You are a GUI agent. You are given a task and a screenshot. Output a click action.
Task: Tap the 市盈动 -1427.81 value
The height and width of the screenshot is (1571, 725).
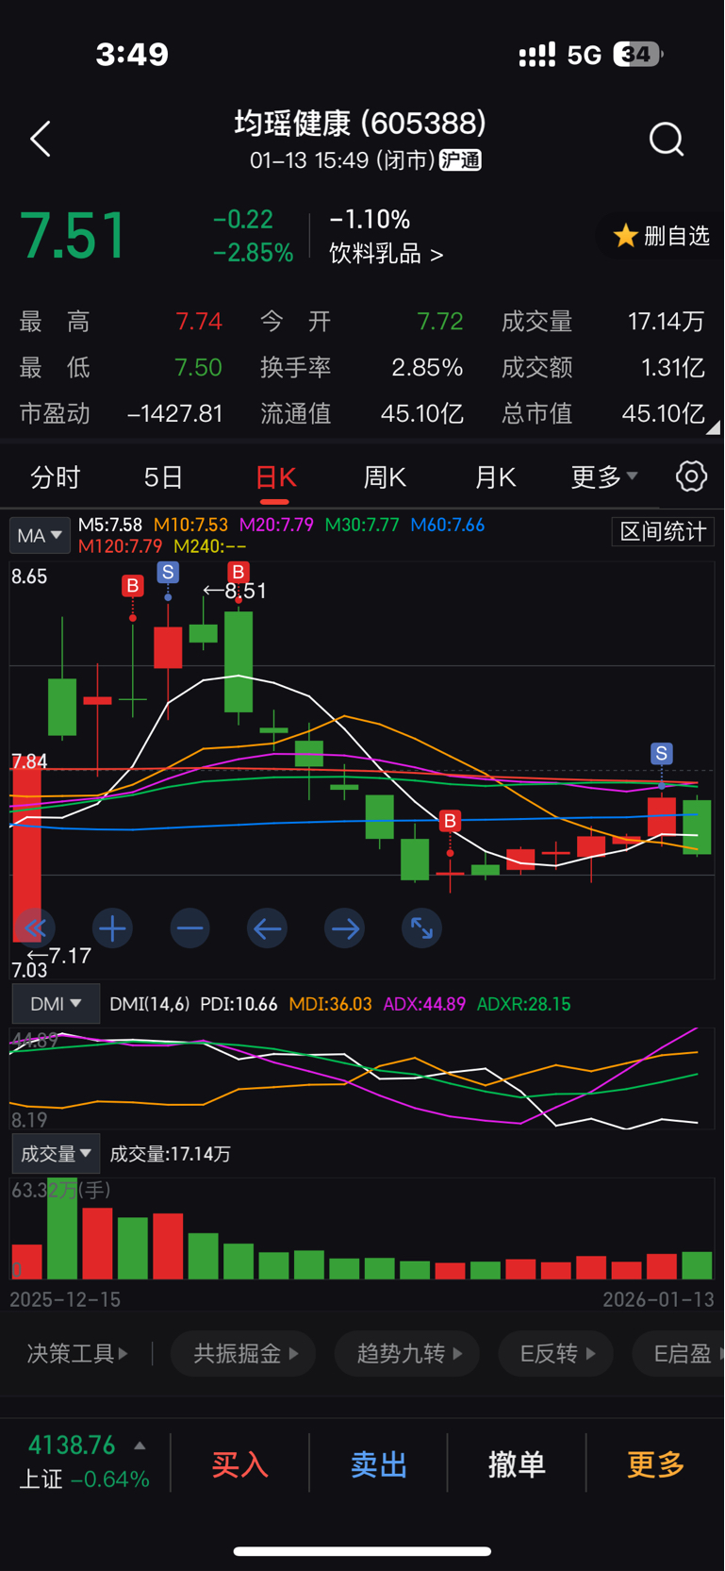click(174, 413)
